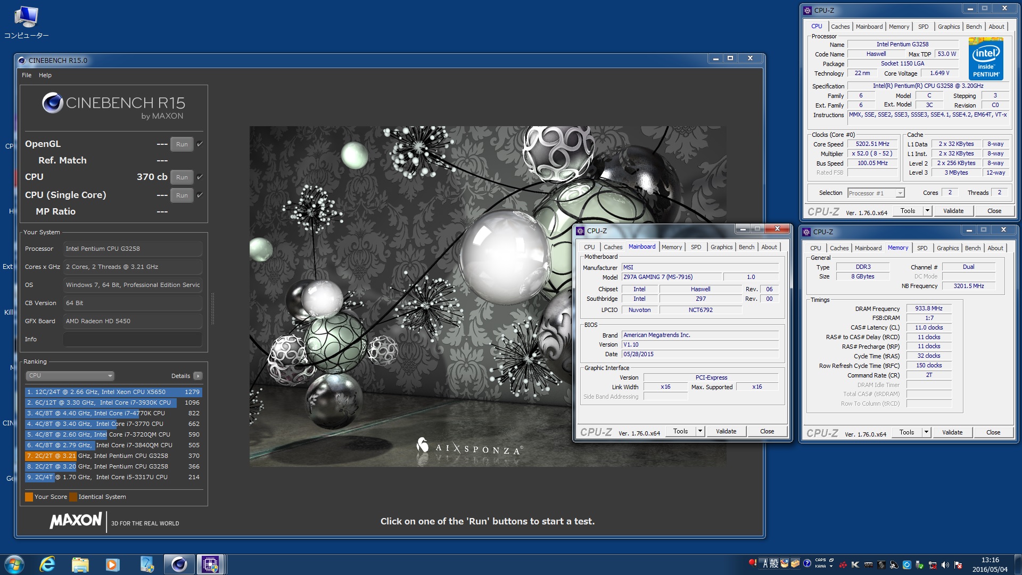Viewport: 1022px width, 575px height.
Task: Expand the ranking Details arrow
Action: pyautogui.click(x=197, y=376)
